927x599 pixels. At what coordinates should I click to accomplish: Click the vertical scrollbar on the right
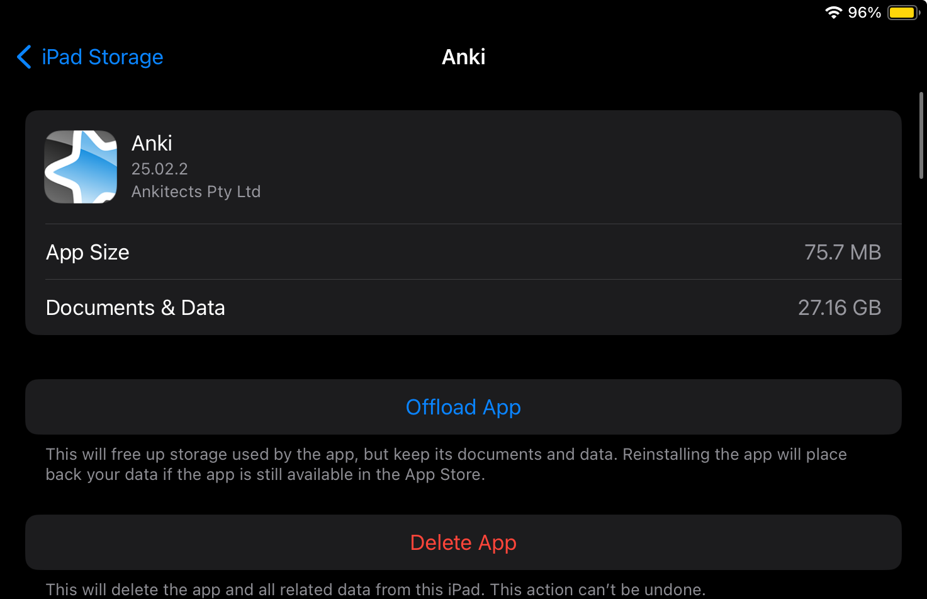(921, 135)
